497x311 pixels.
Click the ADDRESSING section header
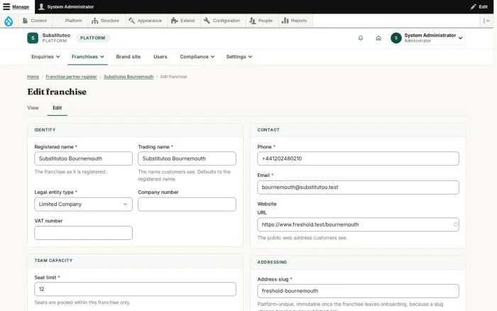click(272, 262)
